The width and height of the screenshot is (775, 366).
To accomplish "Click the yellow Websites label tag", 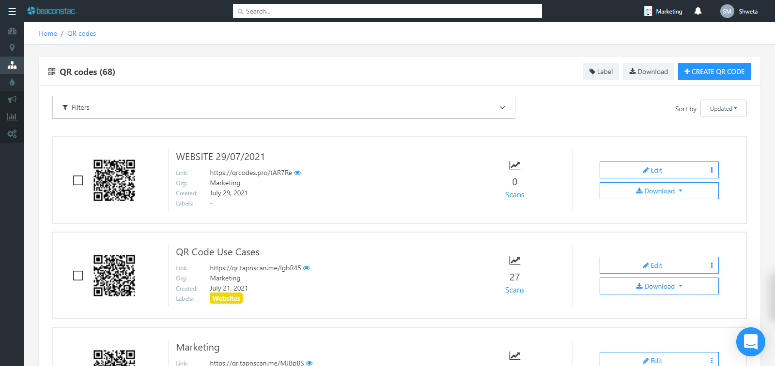I will coord(226,298).
